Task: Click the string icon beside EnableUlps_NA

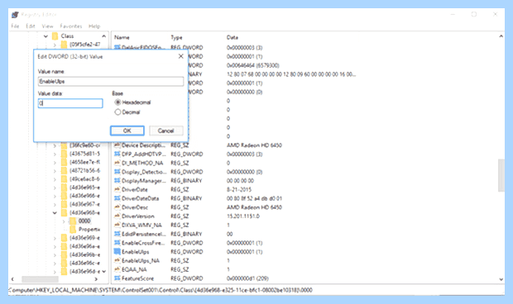Action: pyautogui.click(x=117, y=260)
